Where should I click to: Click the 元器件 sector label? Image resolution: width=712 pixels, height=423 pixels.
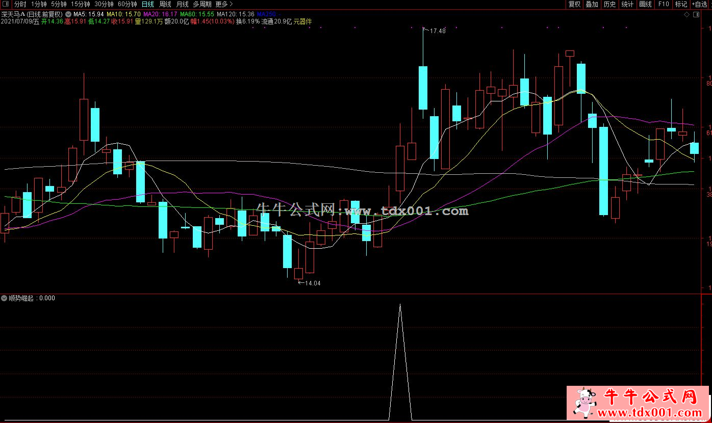(302, 22)
